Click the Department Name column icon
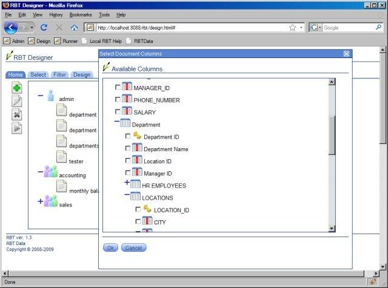Viewport: 388px width, 288px height. click(x=137, y=147)
